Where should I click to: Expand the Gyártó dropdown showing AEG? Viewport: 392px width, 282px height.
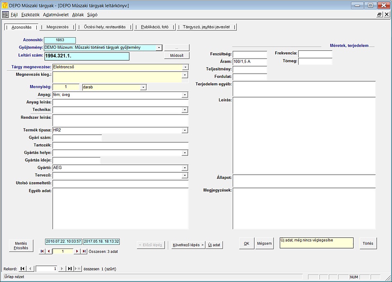185,168
